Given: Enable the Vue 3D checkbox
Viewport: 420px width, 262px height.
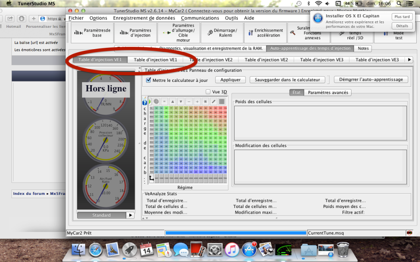Looking at the screenshot, I should point(208,92).
